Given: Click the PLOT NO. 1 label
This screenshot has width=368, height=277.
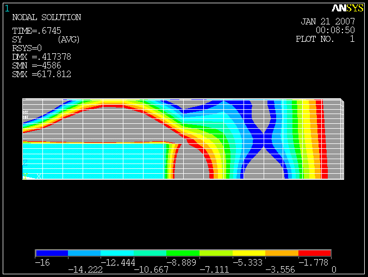Looking at the screenshot, I should (x=325, y=39).
